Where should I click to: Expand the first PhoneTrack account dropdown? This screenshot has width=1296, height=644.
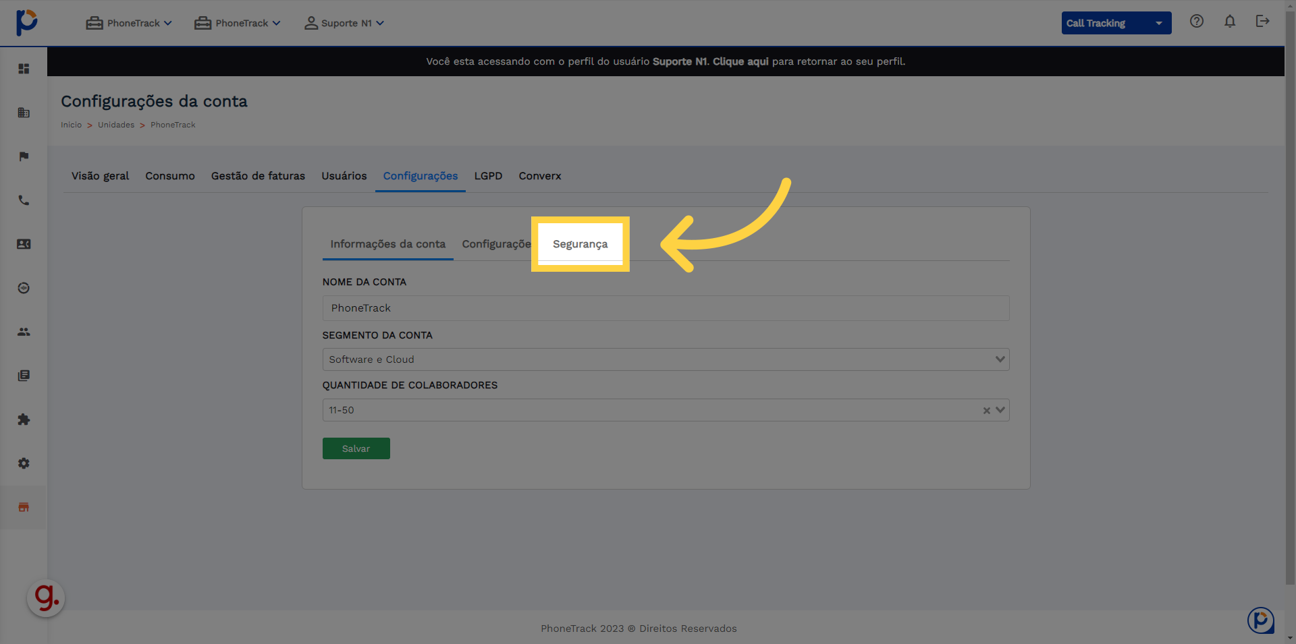(x=129, y=23)
